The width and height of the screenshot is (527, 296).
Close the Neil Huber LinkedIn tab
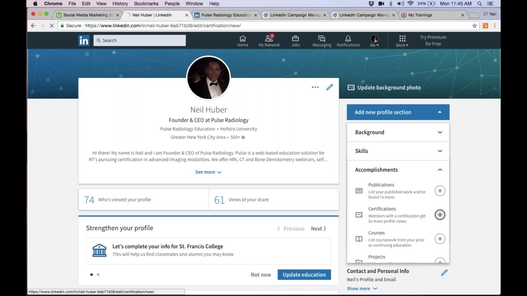(x=187, y=15)
